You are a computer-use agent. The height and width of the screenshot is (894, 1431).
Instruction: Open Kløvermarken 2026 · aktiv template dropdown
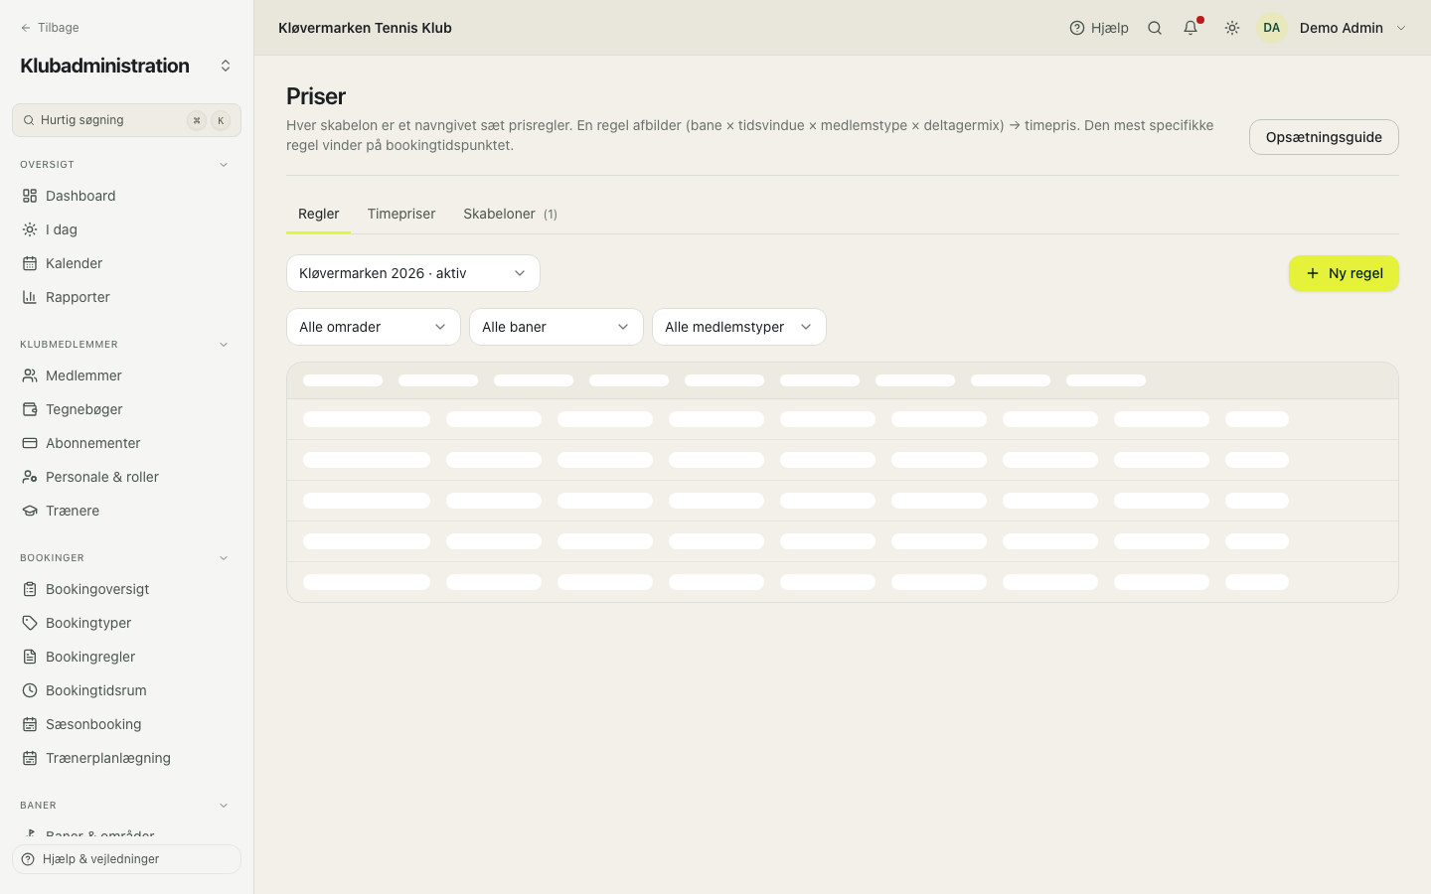(x=413, y=273)
